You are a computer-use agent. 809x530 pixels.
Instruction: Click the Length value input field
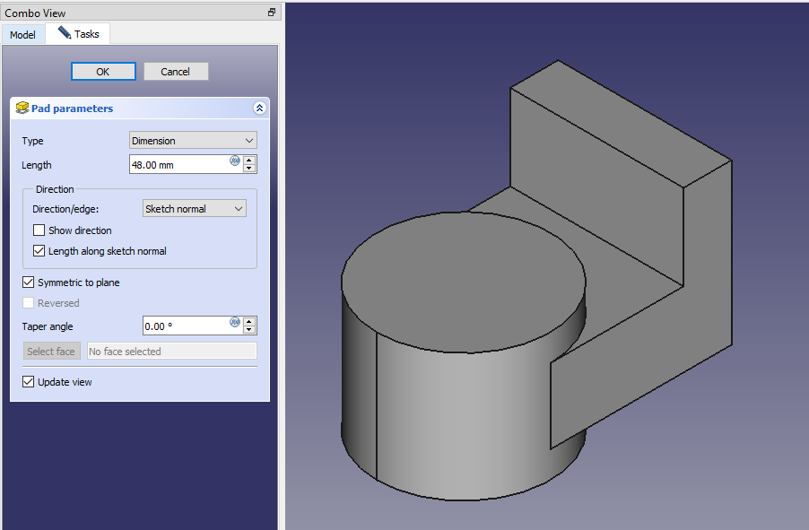(x=178, y=165)
